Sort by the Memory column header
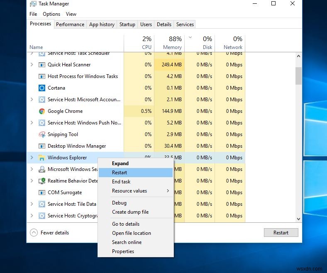 [169, 43]
